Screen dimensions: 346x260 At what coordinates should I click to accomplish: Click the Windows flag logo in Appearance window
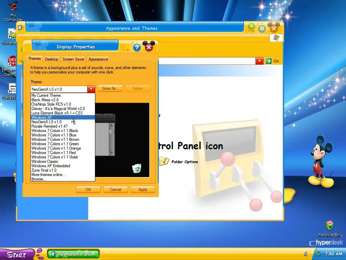(276, 38)
